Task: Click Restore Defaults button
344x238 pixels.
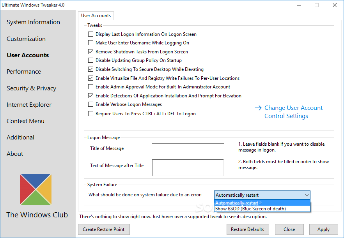Action: [x=248, y=229]
